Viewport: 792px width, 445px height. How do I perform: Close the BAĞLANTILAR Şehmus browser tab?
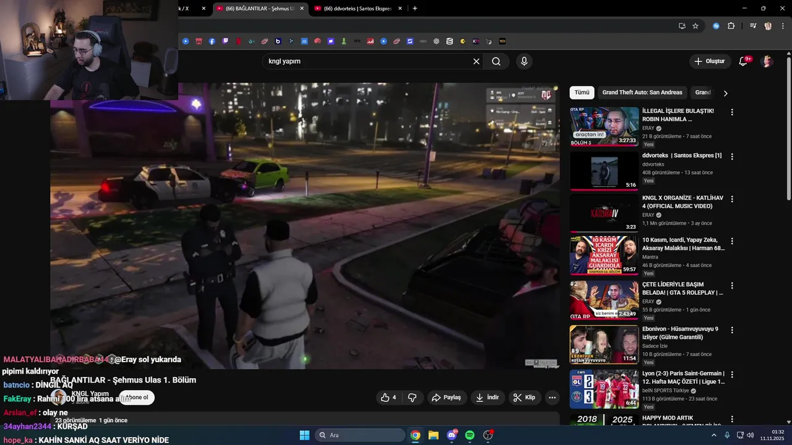pos(302,9)
